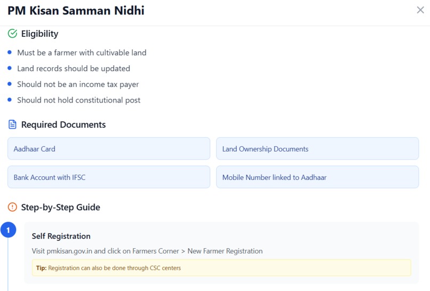Click the Step-by-Step Guide heading
This screenshot has height=291, width=430.
click(x=61, y=207)
